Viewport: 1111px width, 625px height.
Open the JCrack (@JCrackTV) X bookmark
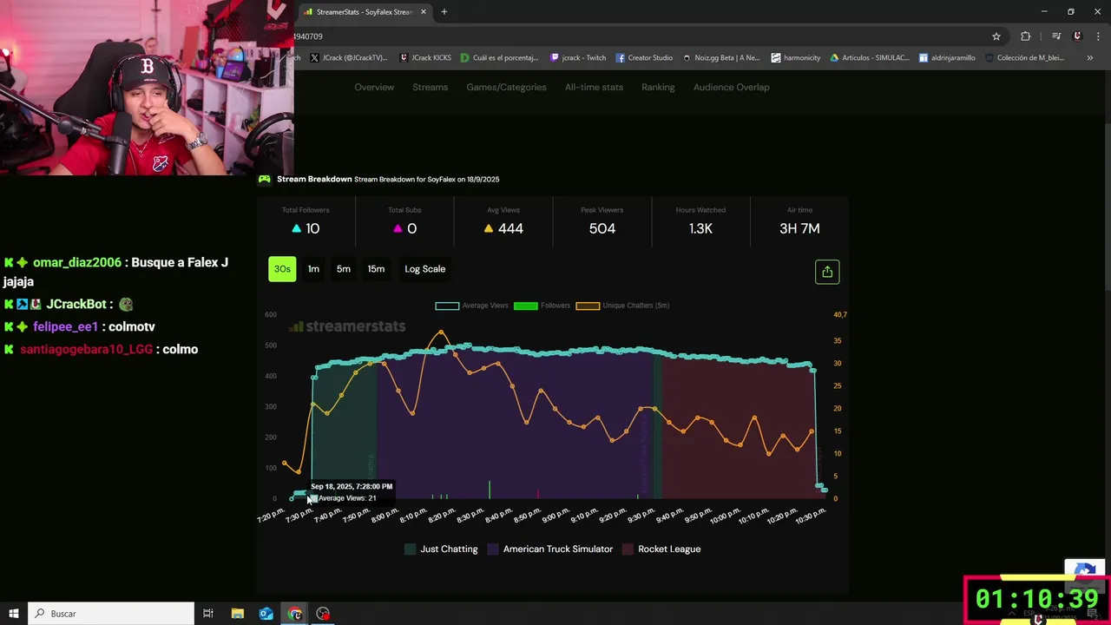pyautogui.click(x=349, y=58)
